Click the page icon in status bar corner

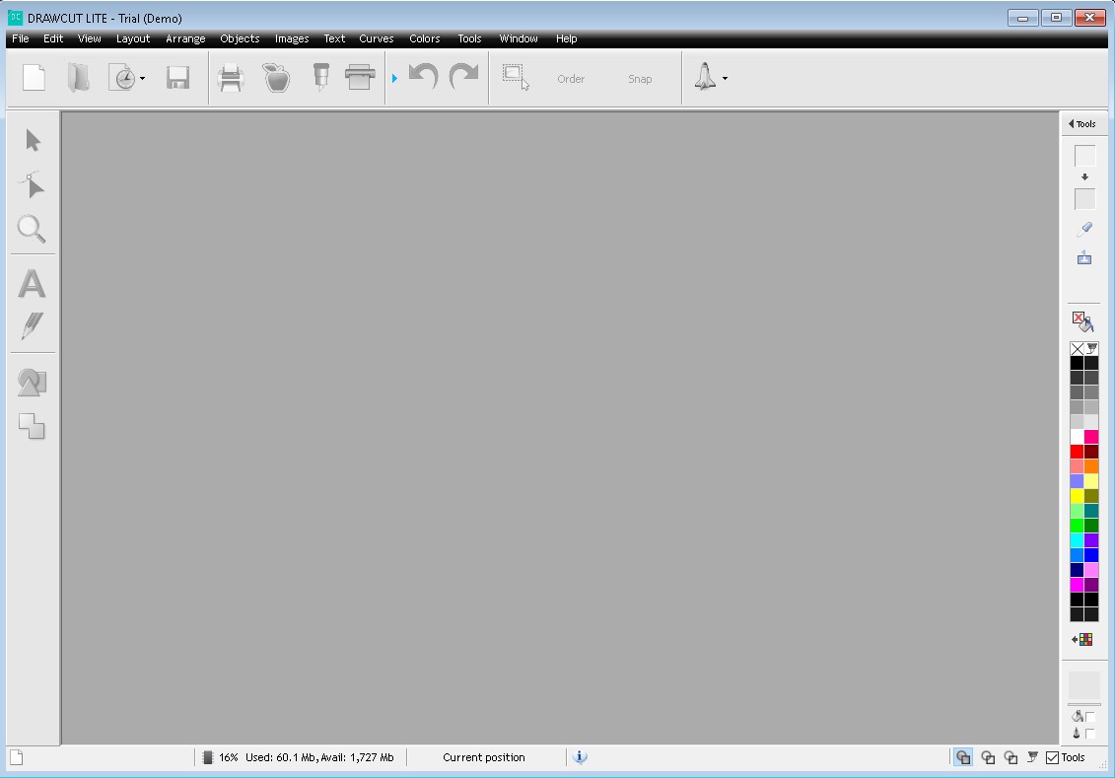click(17, 757)
